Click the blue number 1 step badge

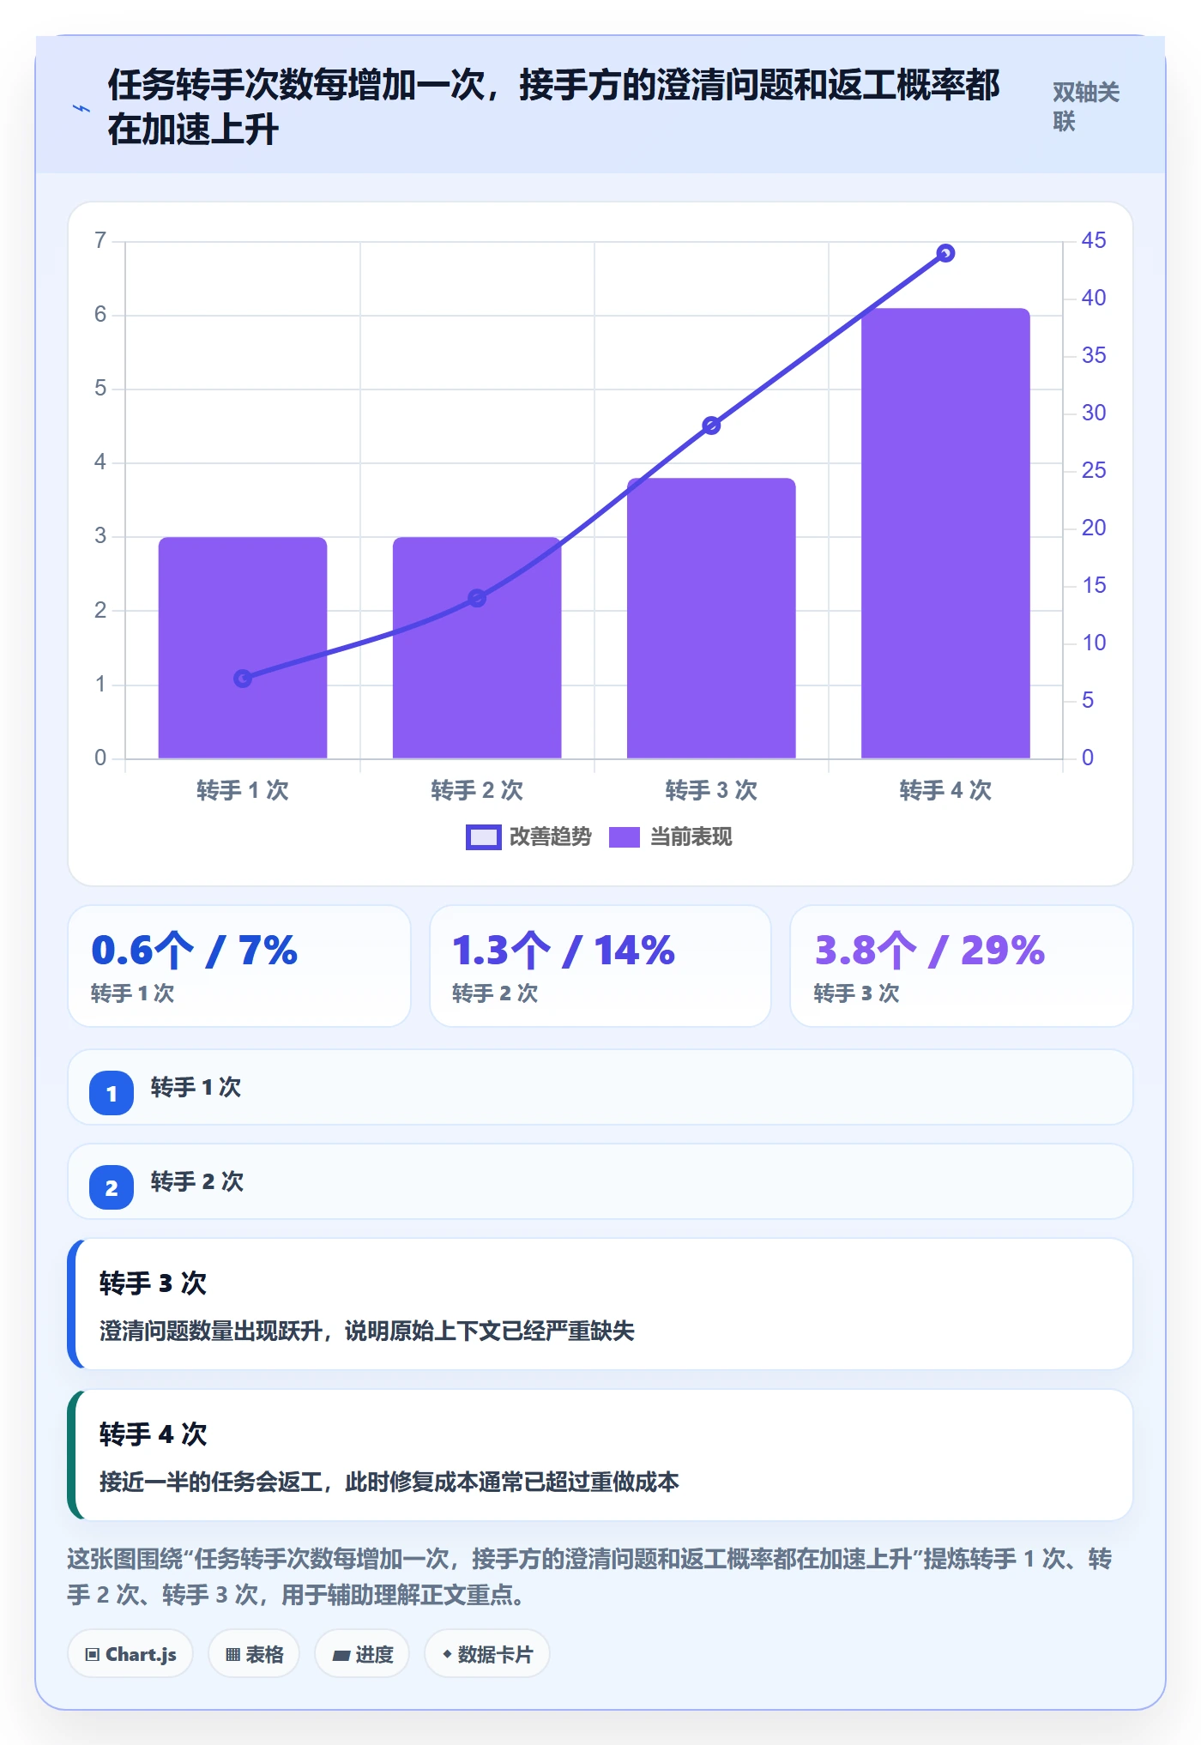[112, 1093]
